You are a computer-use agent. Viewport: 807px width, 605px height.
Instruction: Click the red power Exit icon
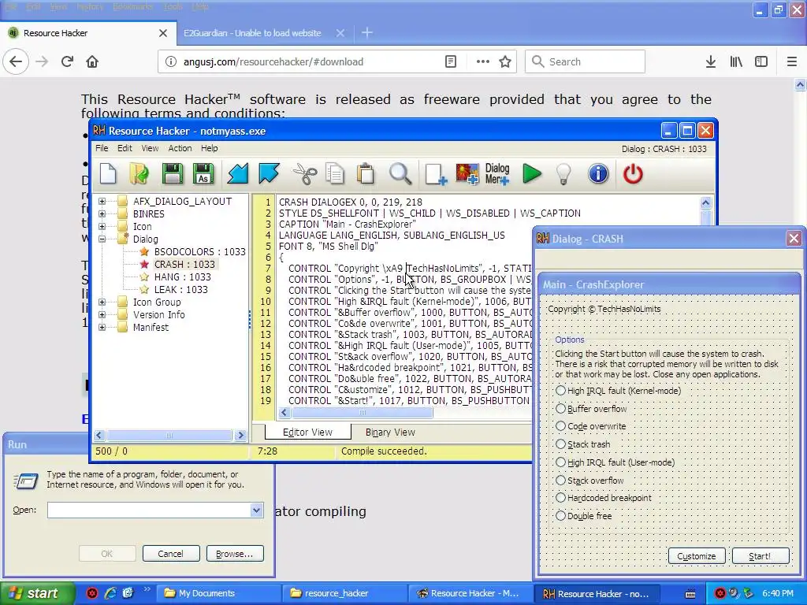(x=633, y=173)
